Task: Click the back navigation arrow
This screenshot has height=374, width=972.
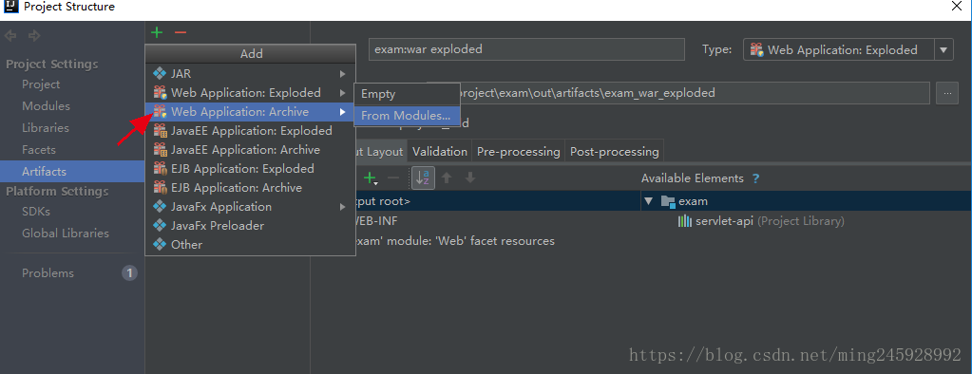Action: click(x=10, y=36)
